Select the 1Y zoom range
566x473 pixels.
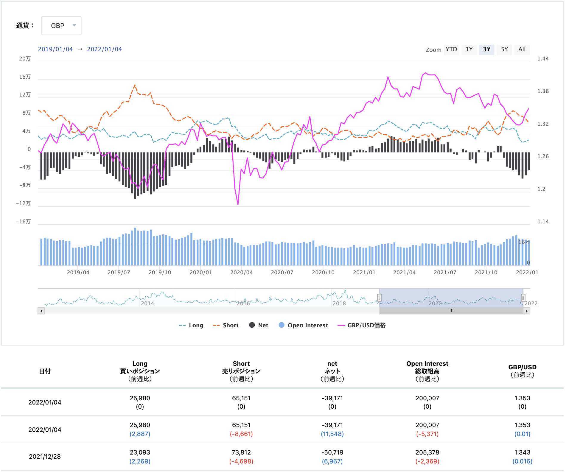point(469,49)
